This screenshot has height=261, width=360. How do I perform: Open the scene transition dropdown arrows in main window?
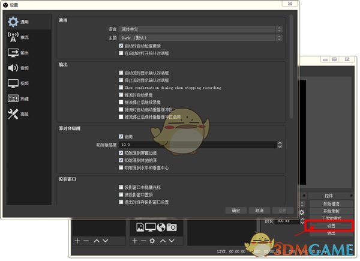[x=302, y=204]
